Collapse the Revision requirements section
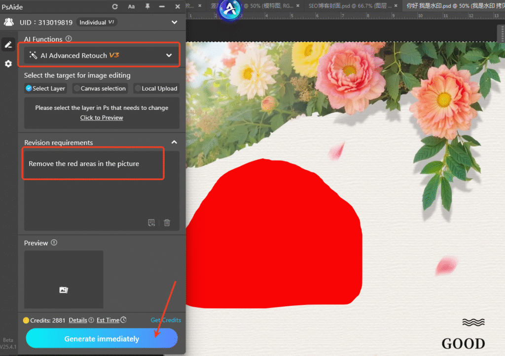Image resolution: width=505 pixels, height=356 pixels. (174, 142)
